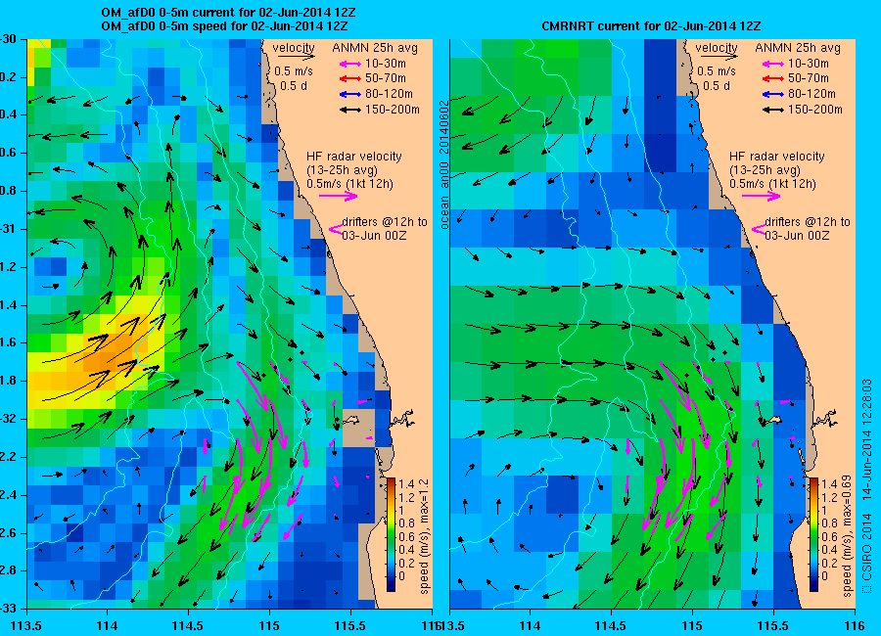Click 'HF radar velocity' text in left panel
This screenshot has height=636, width=881.
pyautogui.click(x=354, y=157)
